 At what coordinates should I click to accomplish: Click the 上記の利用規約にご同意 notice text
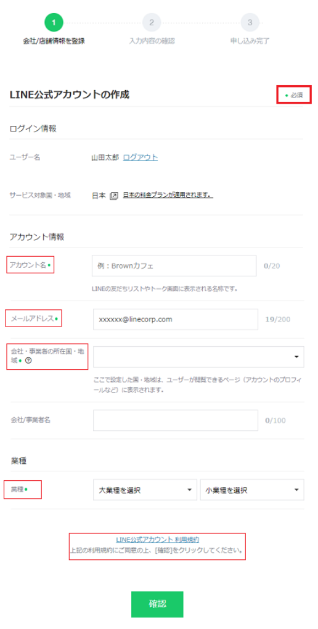[x=157, y=551]
